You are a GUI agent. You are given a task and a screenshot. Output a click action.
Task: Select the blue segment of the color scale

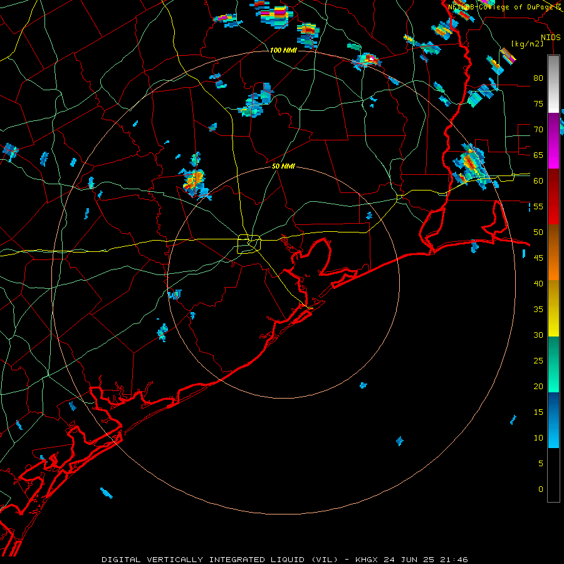click(553, 420)
